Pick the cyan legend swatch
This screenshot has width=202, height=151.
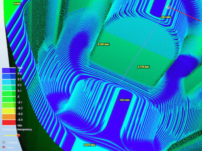point(9,82)
